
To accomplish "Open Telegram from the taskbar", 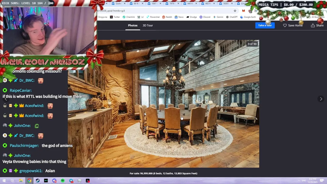I will click(x=71, y=181).
